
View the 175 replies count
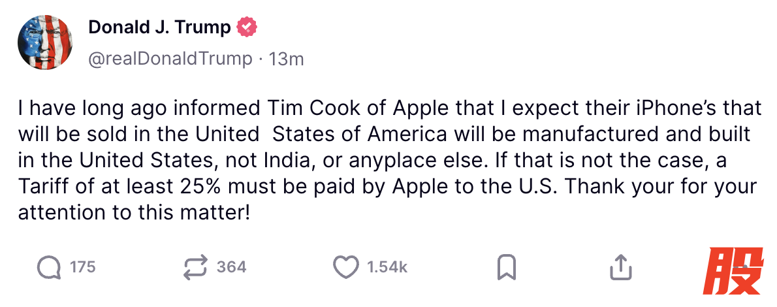point(83,267)
